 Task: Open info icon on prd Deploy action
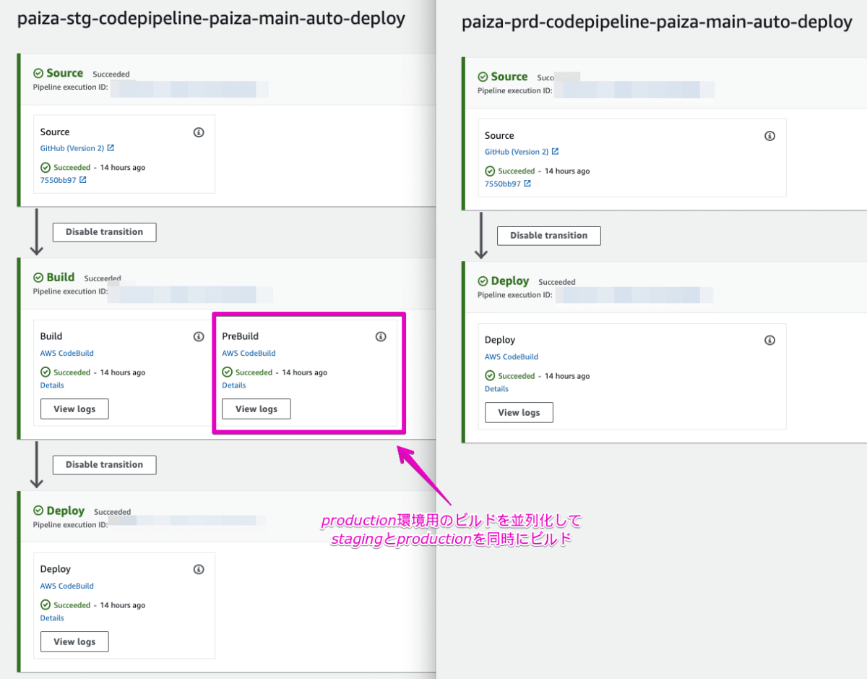pos(769,340)
